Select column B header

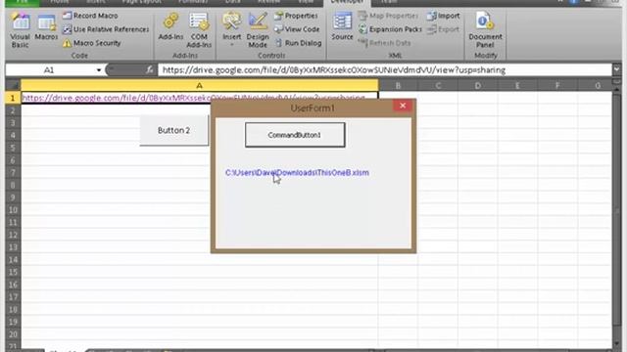click(398, 85)
